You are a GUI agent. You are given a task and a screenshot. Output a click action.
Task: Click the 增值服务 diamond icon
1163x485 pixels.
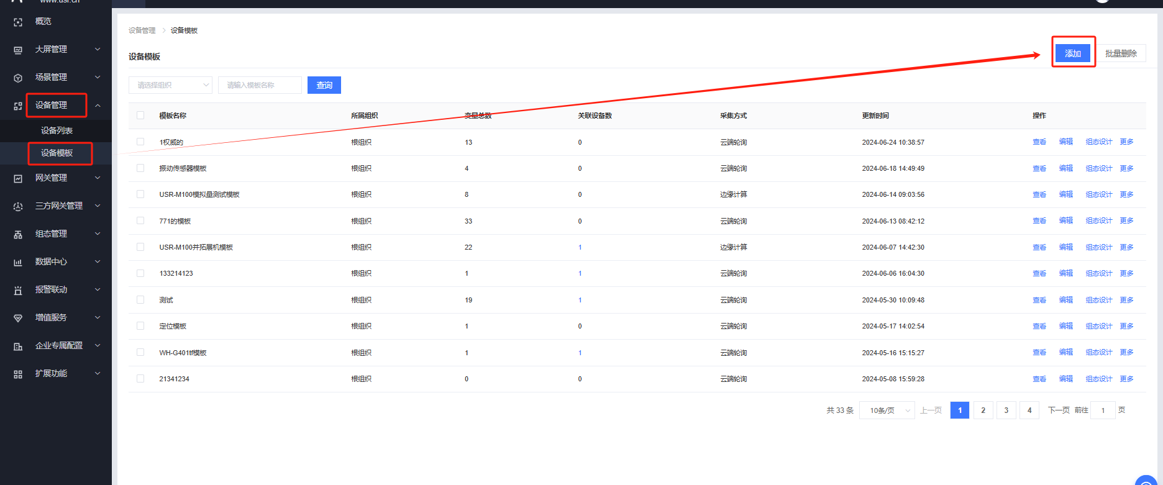point(18,318)
